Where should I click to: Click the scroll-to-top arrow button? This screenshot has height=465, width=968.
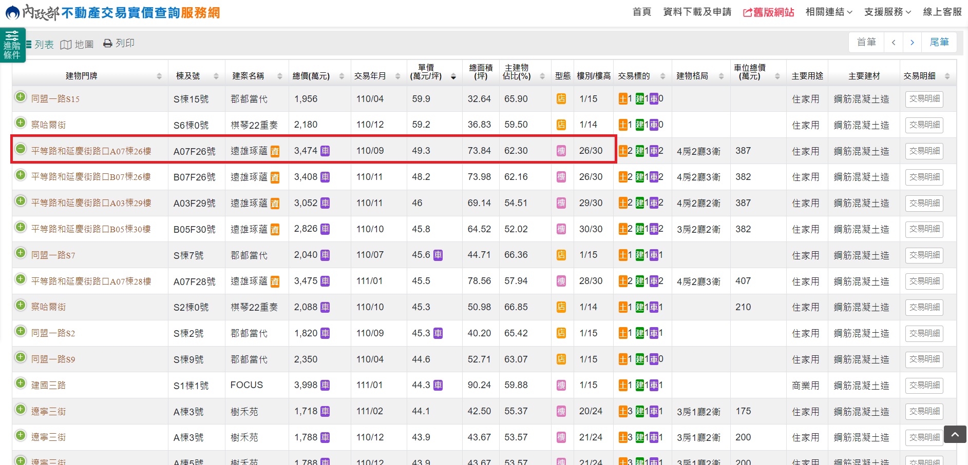[x=955, y=434]
